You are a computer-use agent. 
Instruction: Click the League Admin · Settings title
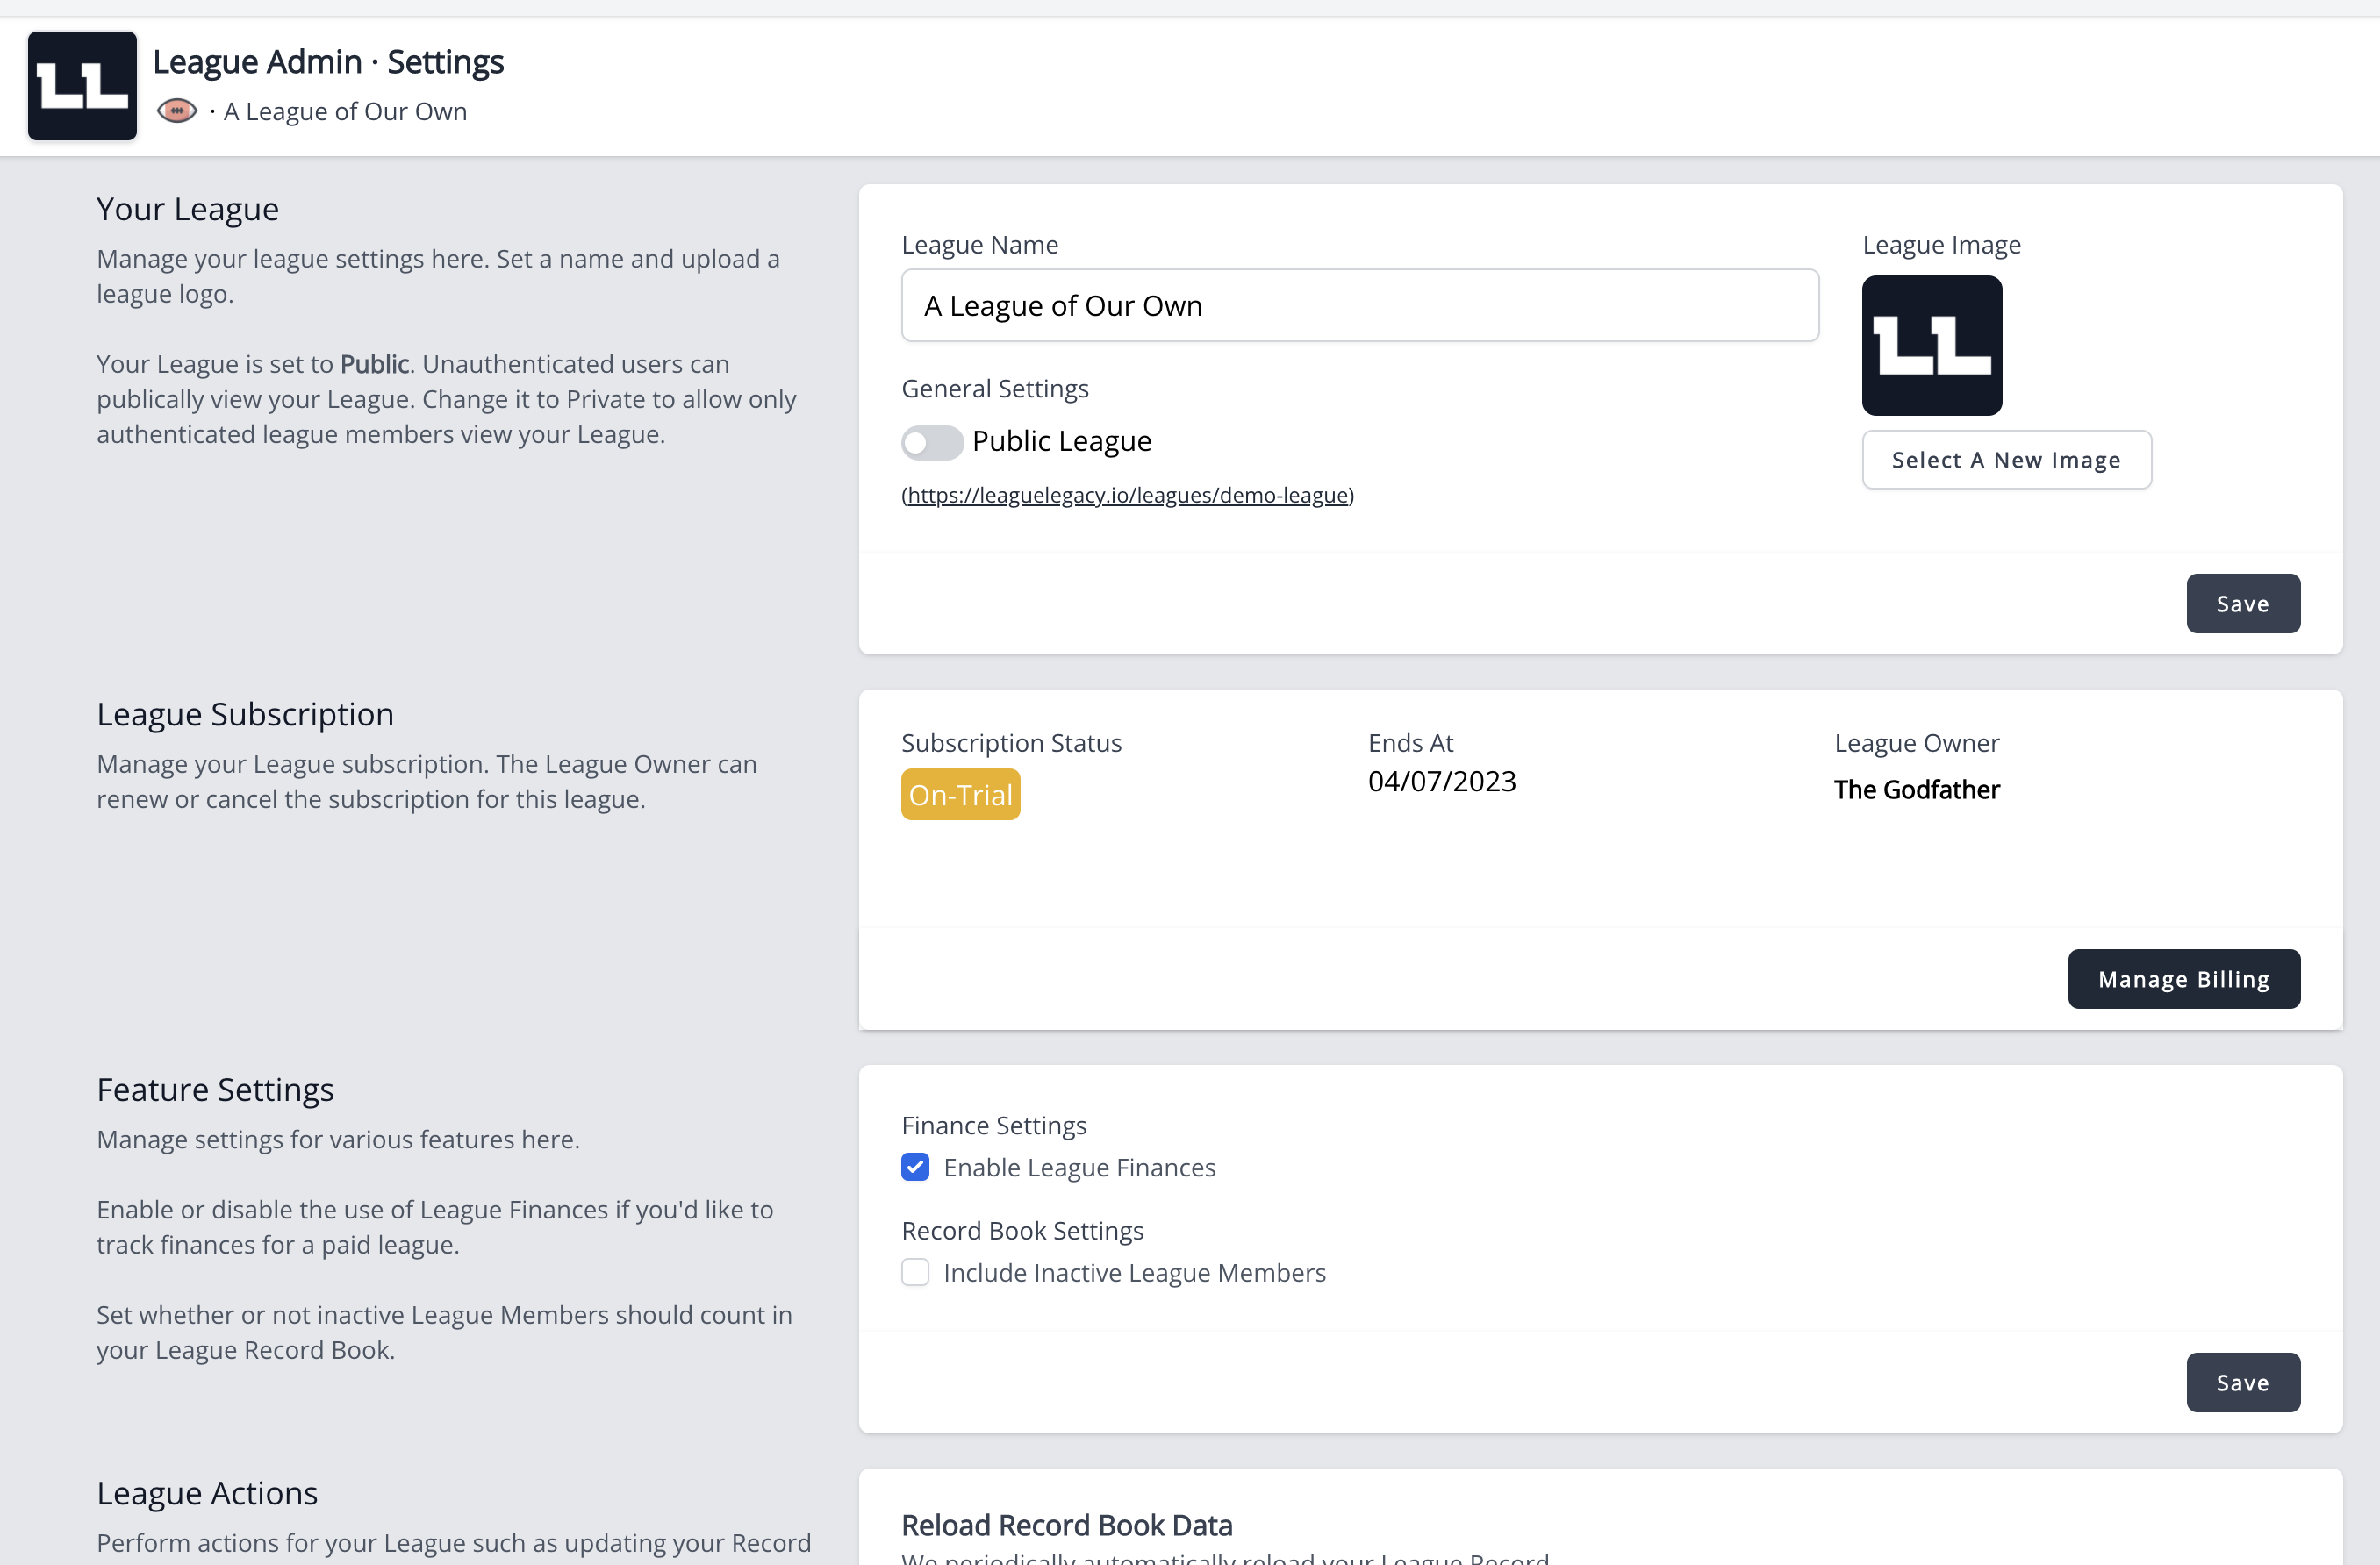pos(328,62)
